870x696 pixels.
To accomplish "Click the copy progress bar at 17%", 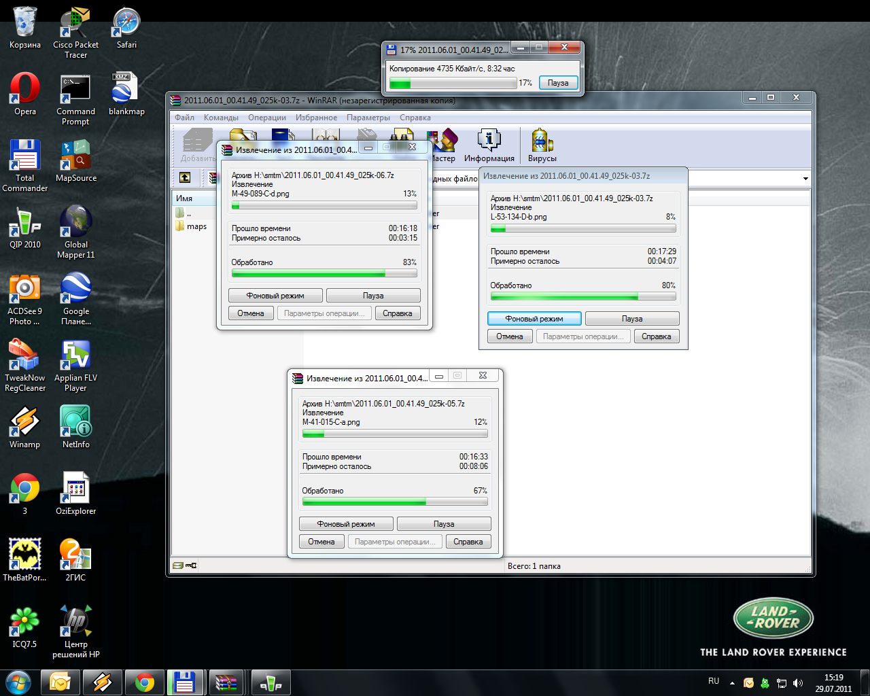I will [x=453, y=84].
